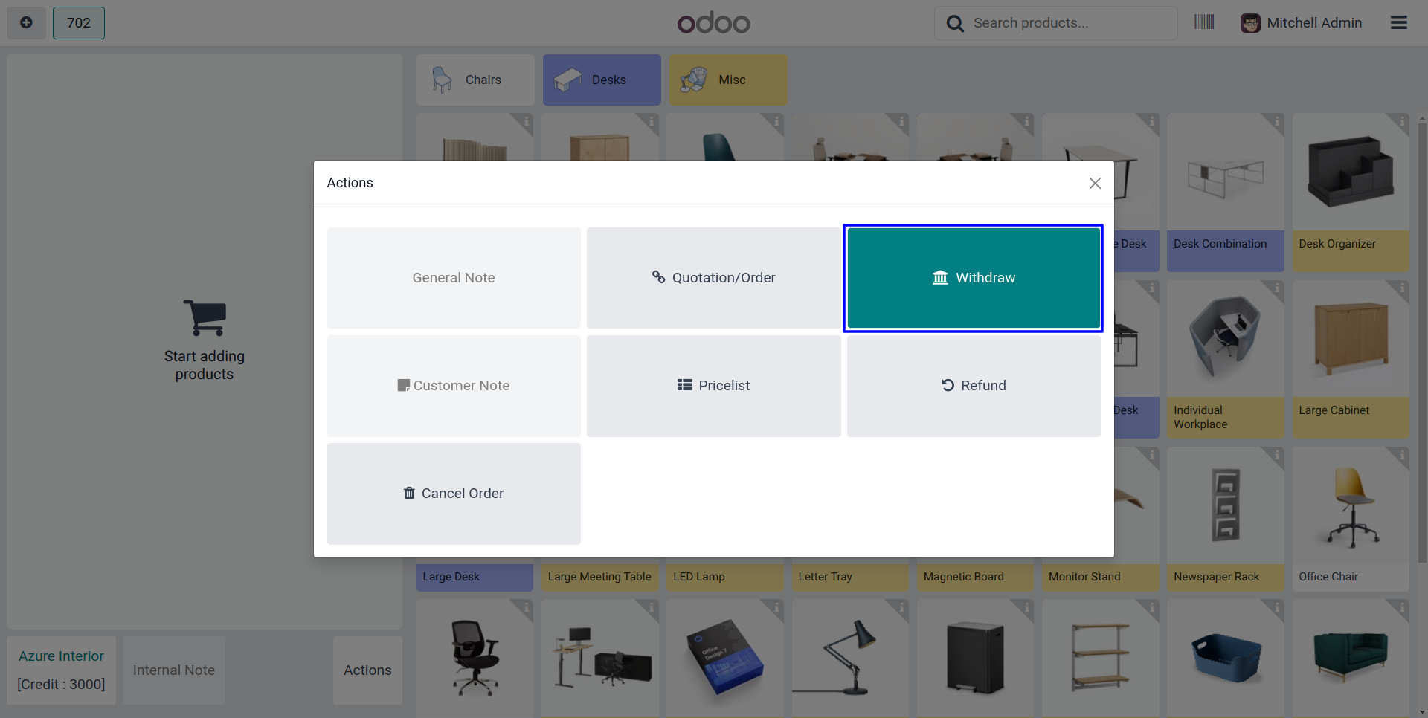The height and width of the screenshot is (718, 1428).
Task: Choose the Refund action
Action: (x=973, y=386)
